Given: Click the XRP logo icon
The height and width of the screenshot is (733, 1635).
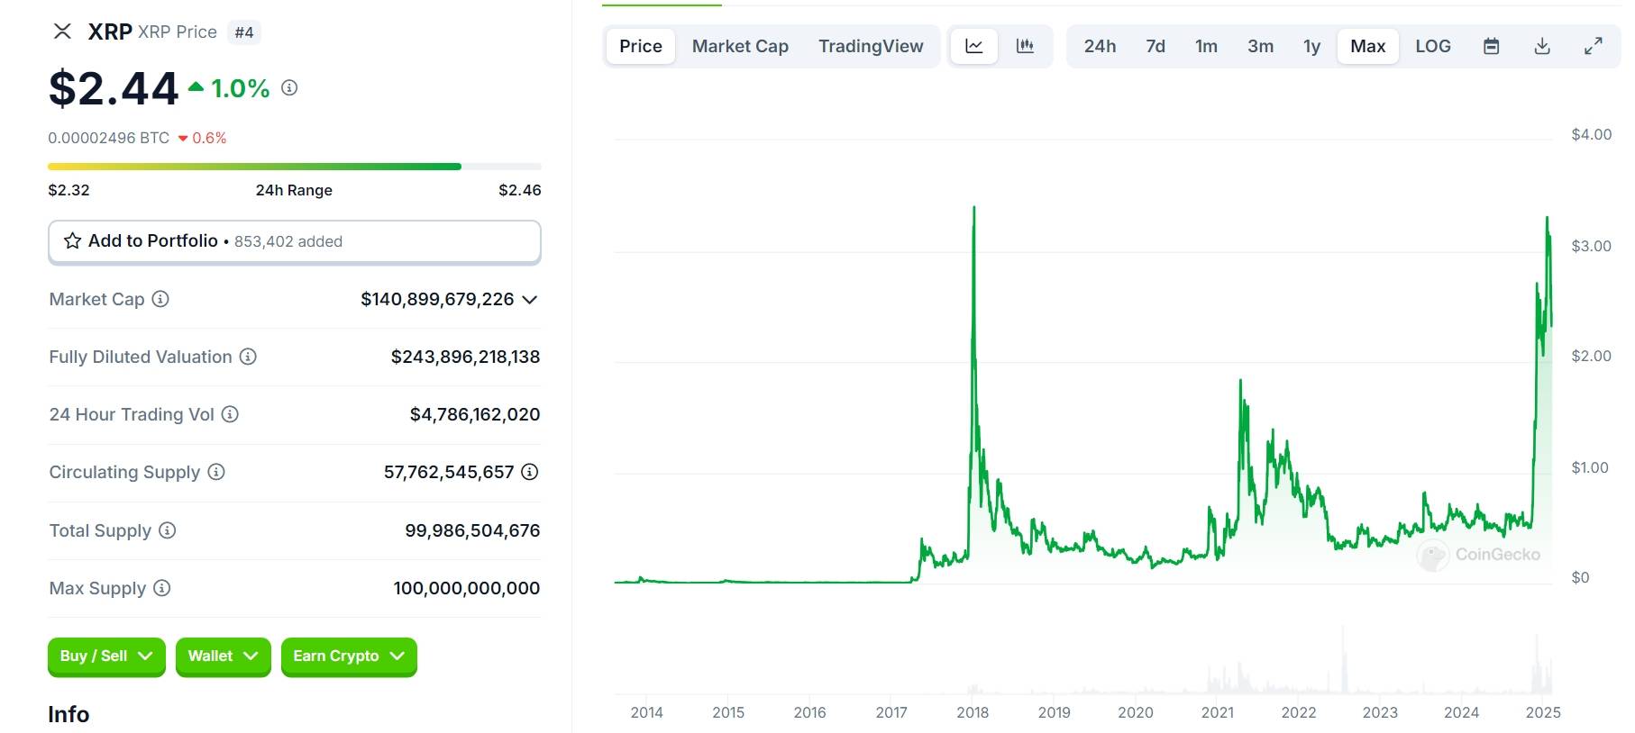Looking at the screenshot, I should (x=62, y=32).
